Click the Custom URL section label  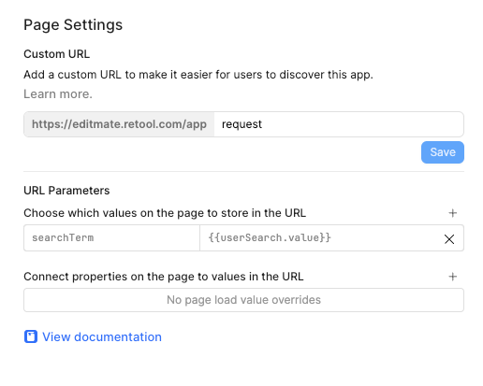pyautogui.click(x=57, y=54)
